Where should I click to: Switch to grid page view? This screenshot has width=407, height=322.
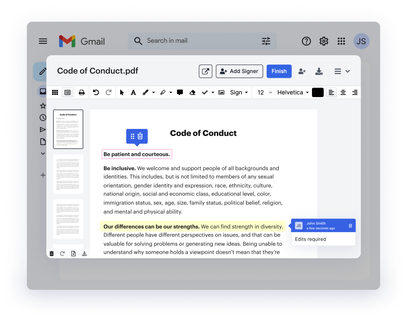tap(55, 92)
